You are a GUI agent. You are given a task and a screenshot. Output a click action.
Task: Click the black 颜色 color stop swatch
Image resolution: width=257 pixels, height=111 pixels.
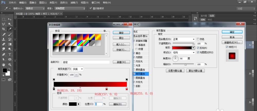coord(72,104)
